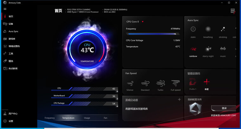Select scenario Profile 1
Screen dimensions: 241x129
tap(193, 84)
